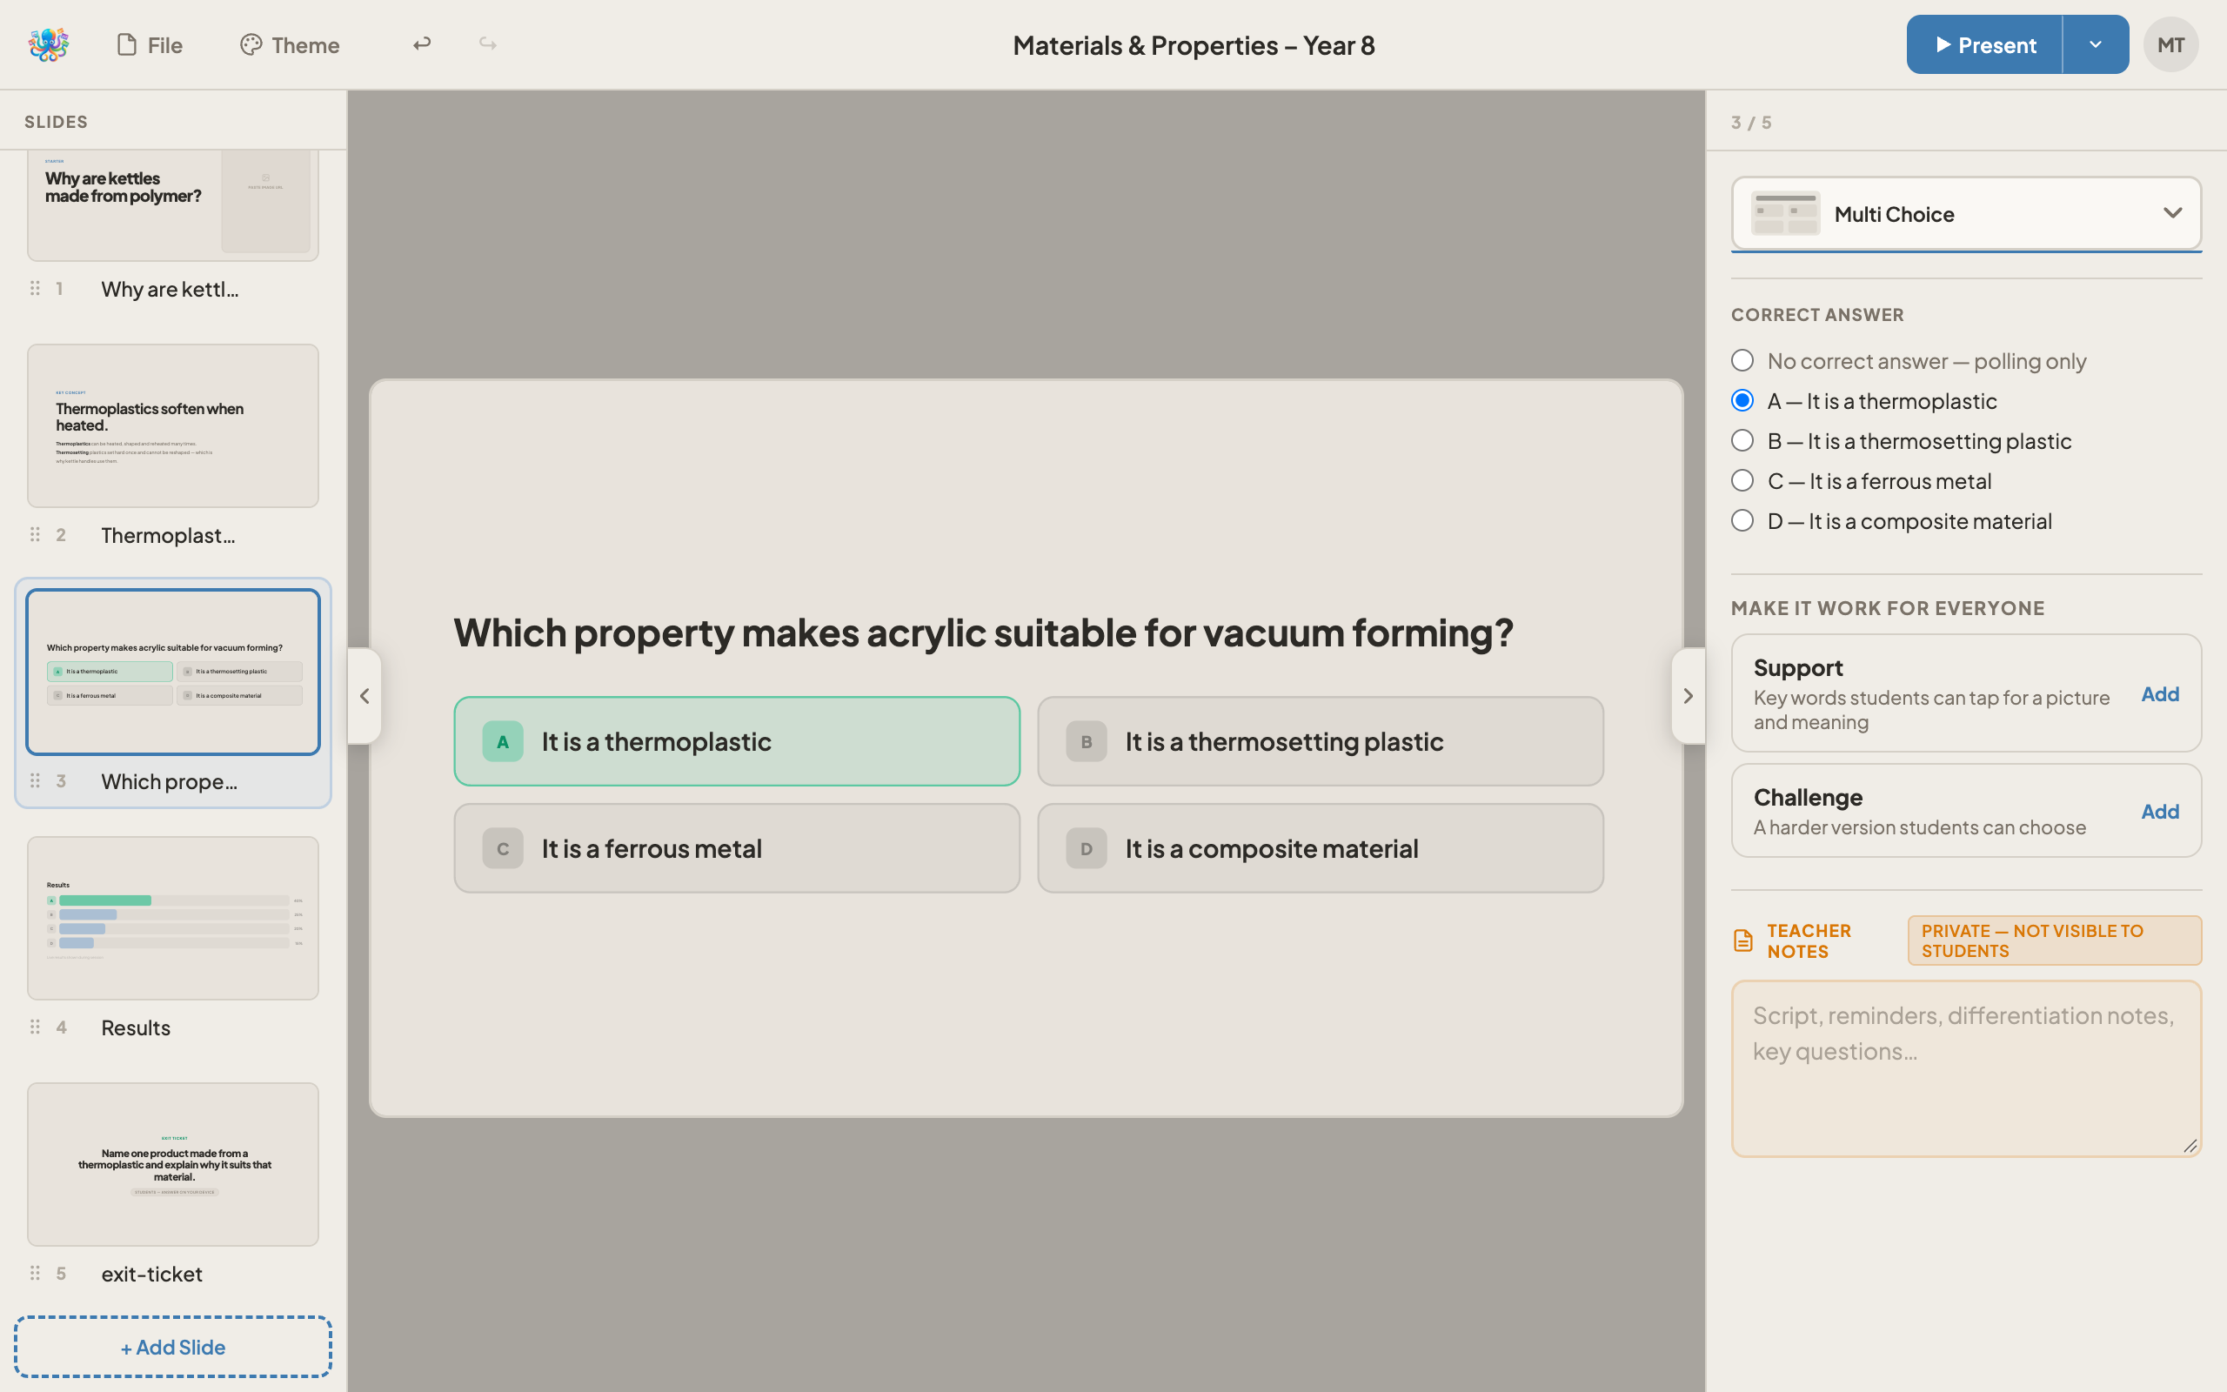Undo the last action

pos(421,44)
